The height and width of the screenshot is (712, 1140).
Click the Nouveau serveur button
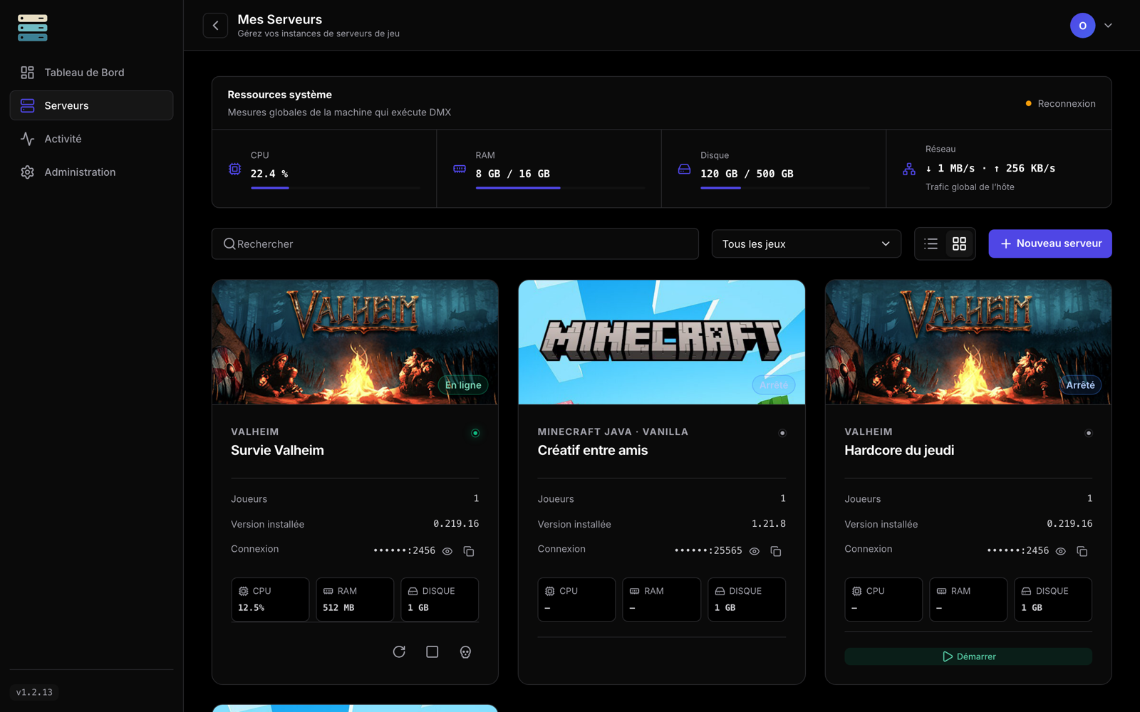click(1050, 244)
